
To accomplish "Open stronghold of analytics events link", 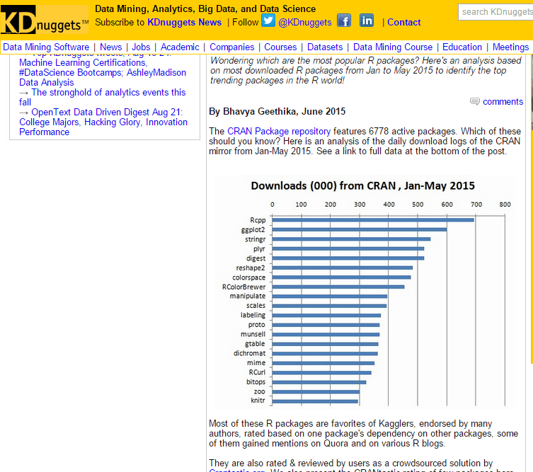I will [x=103, y=97].
